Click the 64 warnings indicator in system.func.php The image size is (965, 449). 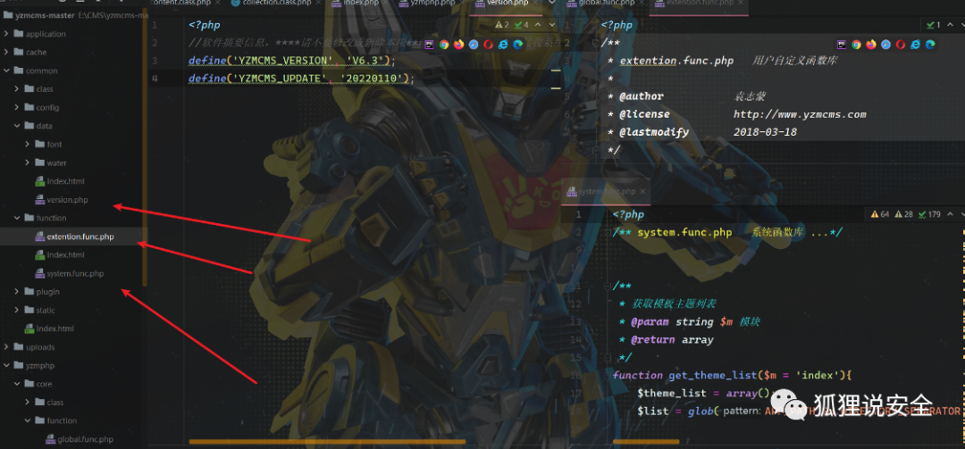point(880,214)
